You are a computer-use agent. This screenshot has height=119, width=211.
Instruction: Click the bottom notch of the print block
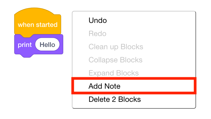coord(26,55)
